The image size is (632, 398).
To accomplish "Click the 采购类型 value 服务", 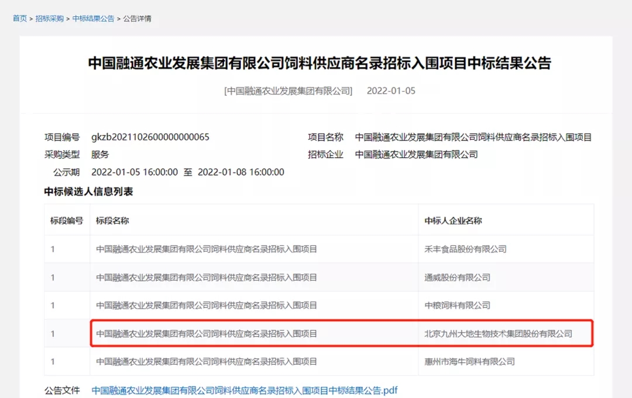I will click(x=100, y=154).
